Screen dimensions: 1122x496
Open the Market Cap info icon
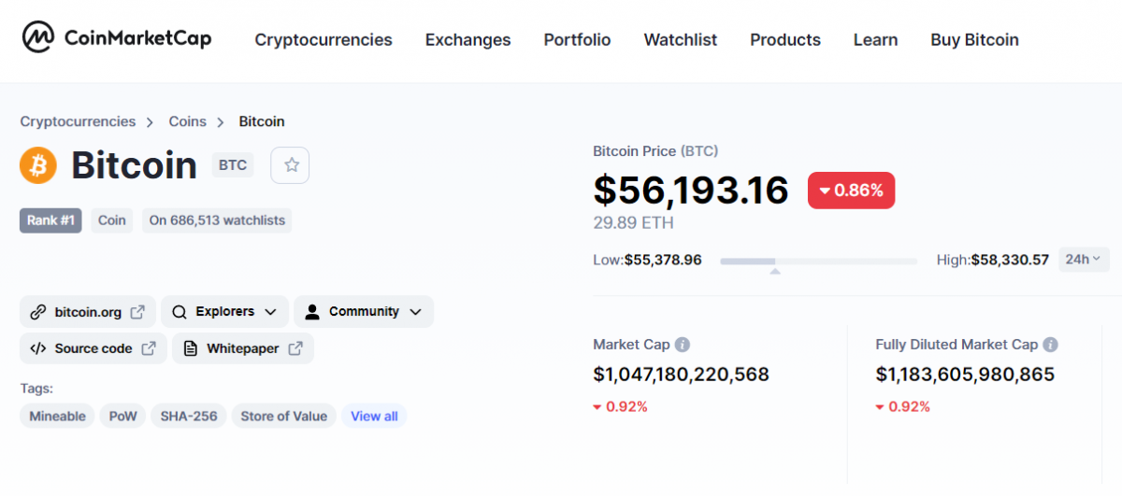point(683,345)
